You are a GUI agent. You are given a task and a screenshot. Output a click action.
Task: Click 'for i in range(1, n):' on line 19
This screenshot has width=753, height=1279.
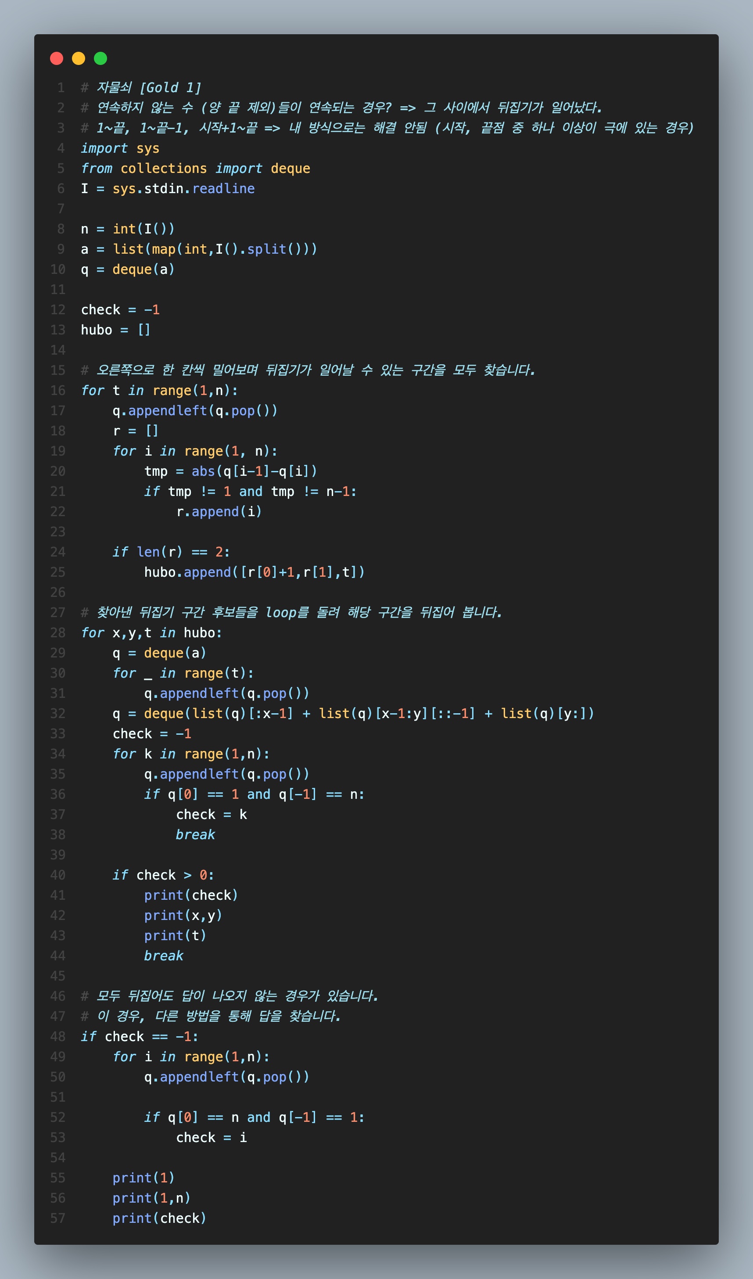point(195,451)
